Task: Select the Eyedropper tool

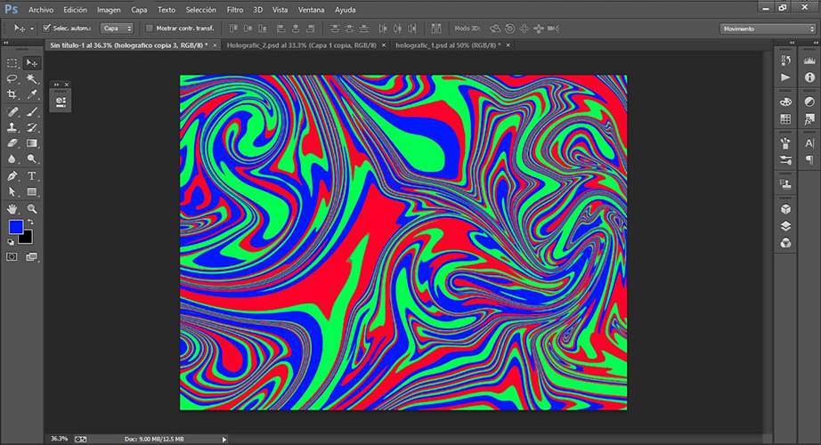Action: (x=32, y=94)
